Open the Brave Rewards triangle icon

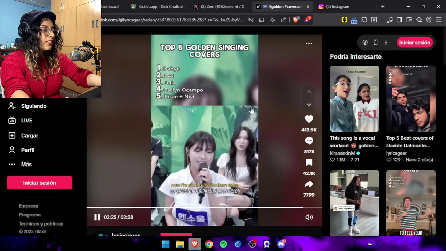(307, 20)
